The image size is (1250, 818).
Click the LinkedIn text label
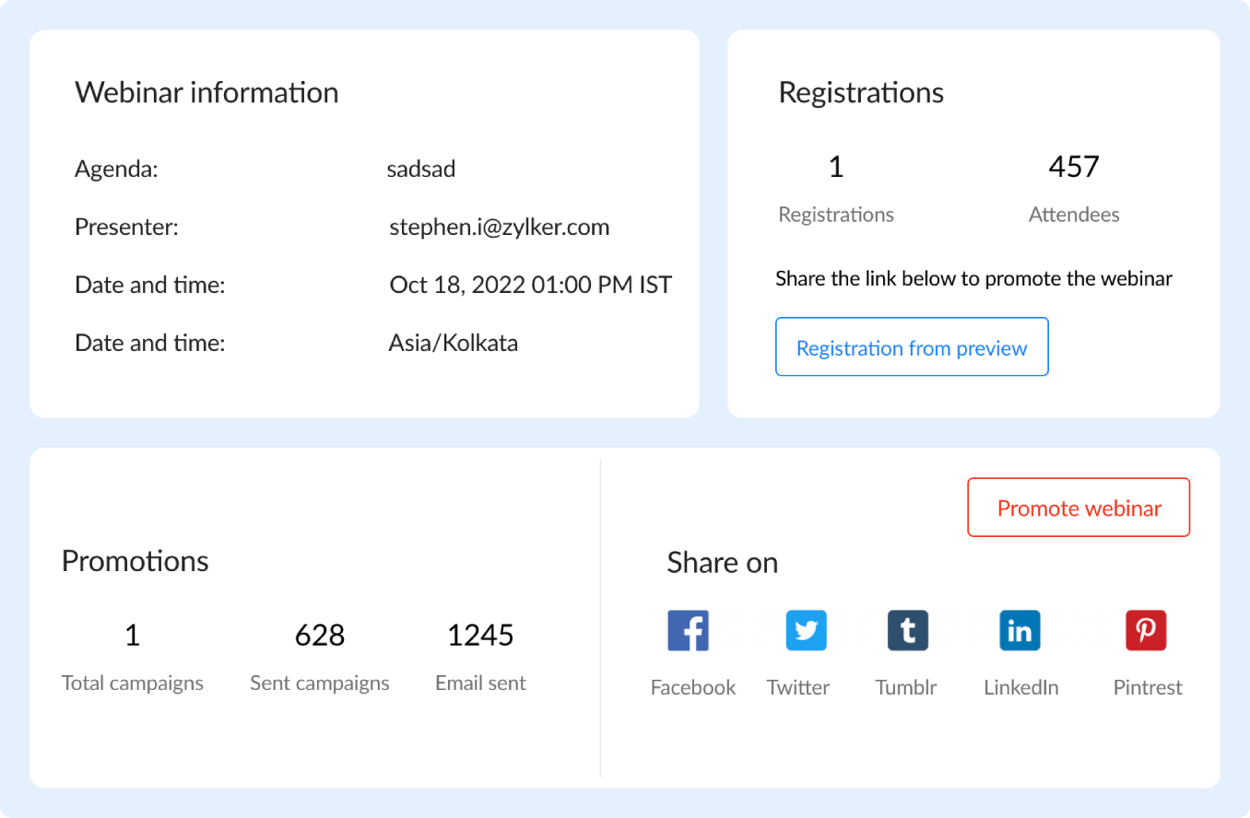[x=1020, y=686]
